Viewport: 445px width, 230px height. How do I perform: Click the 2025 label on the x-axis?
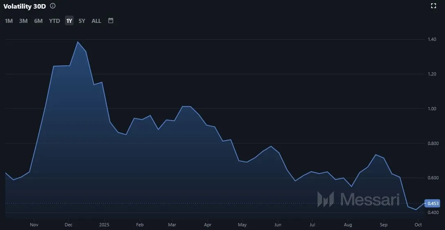coord(104,225)
